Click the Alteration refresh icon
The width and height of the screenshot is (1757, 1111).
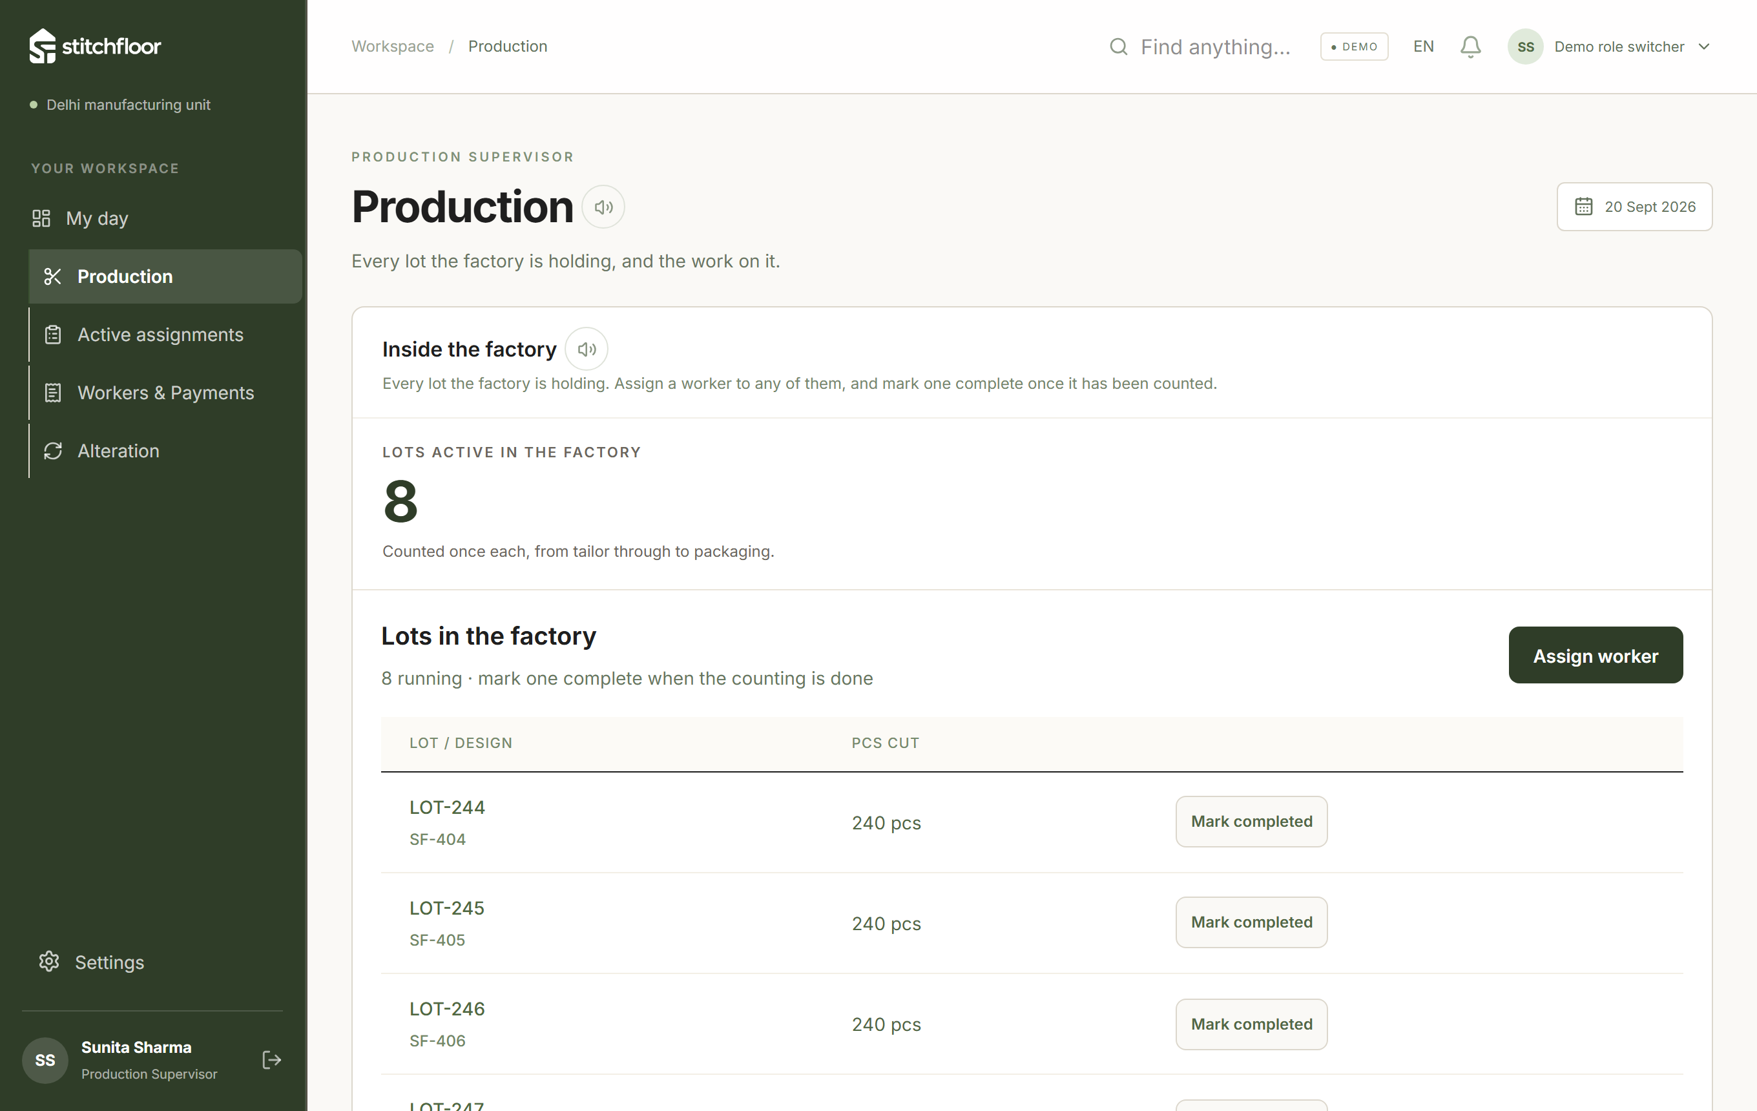(52, 451)
